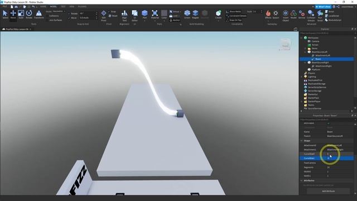The width and height of the screenshot is (357, 201).
Task: Collapse the Shape properties section
Action: (x=302, y=141)
